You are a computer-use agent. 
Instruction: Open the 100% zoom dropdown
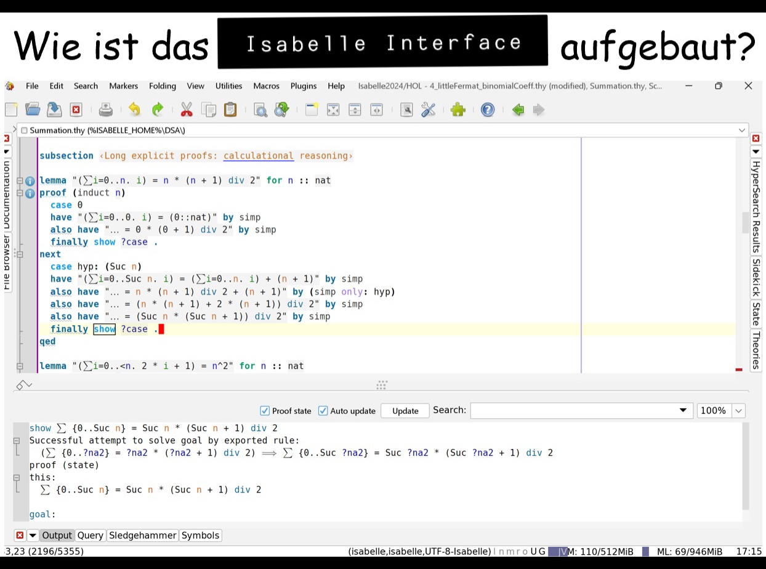coord(738,411)
